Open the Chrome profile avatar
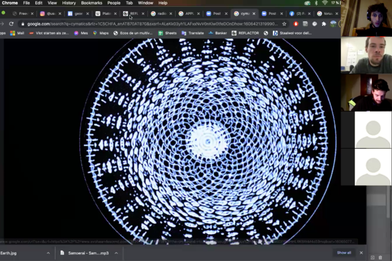 pyautogui.click(x=333, y=23)
